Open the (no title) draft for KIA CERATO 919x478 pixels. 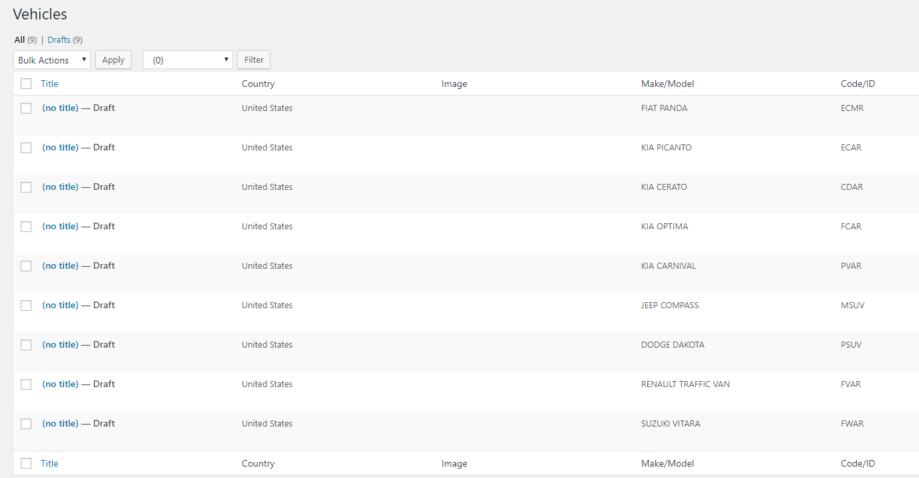click(x=60, y=187)
